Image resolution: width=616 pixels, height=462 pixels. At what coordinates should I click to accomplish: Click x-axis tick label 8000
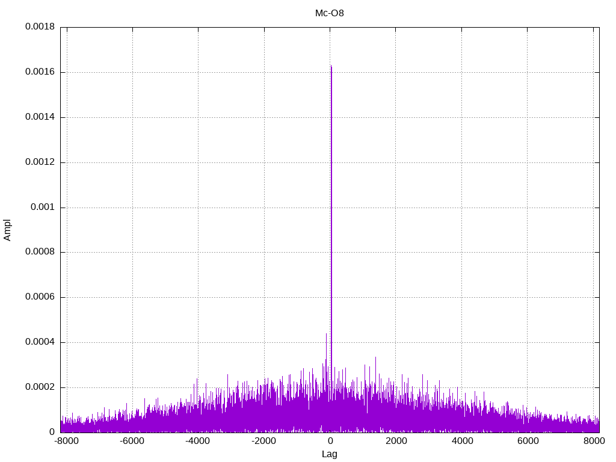pos(594,441)
